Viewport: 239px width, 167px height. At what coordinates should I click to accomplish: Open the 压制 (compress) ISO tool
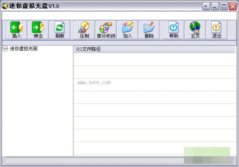(84, 30)
